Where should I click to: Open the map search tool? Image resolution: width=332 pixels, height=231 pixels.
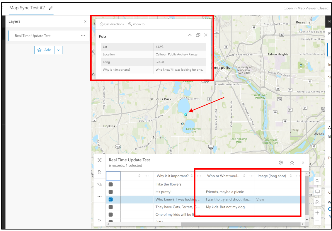pyautogui.click(x=318, y=181)
